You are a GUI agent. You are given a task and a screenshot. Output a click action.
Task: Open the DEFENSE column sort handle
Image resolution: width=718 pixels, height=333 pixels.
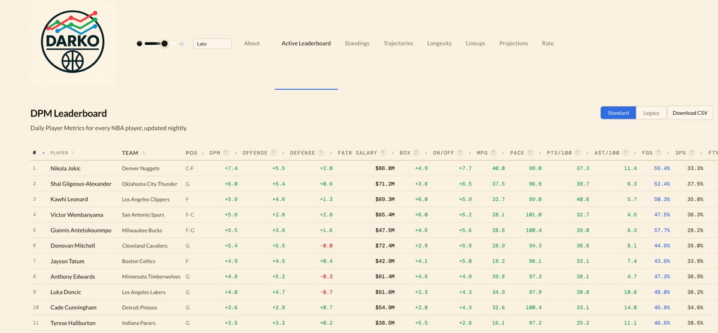click(331, 153)
